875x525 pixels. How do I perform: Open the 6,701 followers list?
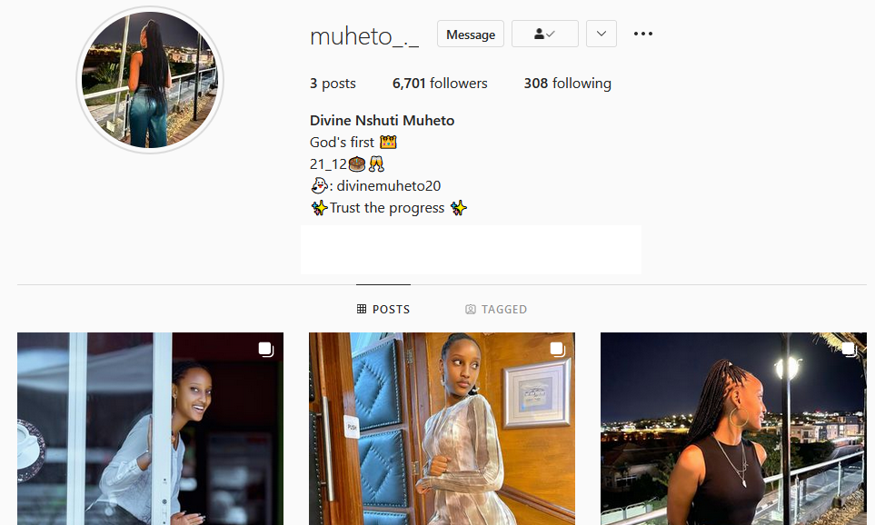tap(440, 84)
